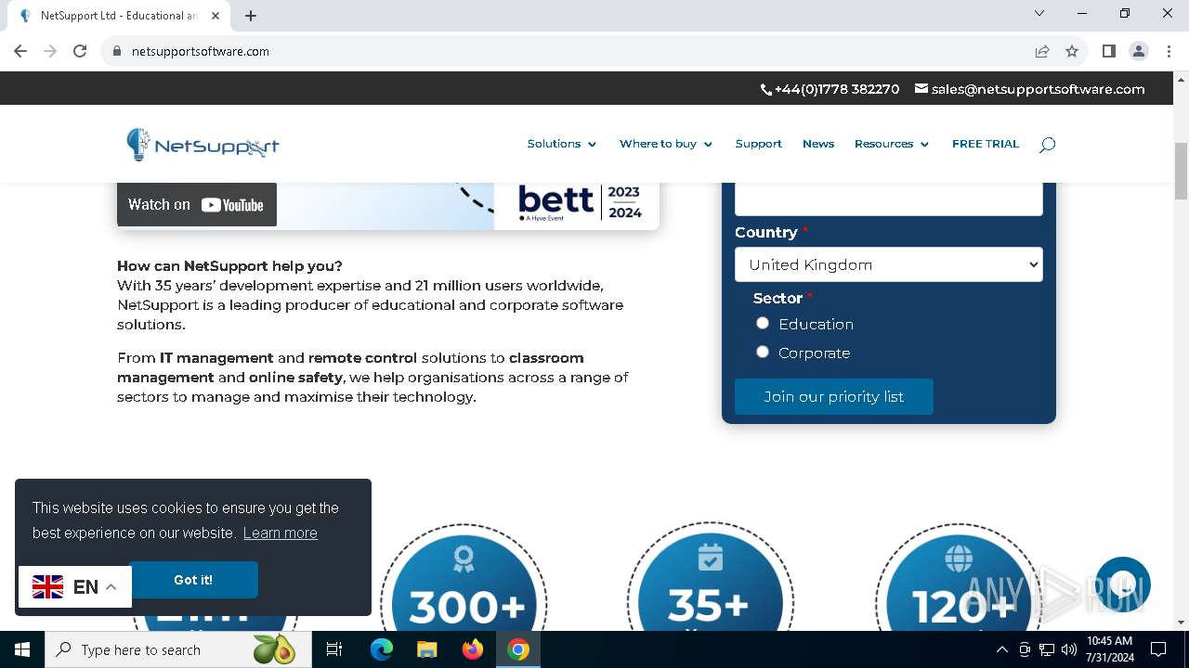Open the network icon in system tray
The height and width of the screenshot is (668, 1189).
pos(1047,649)
